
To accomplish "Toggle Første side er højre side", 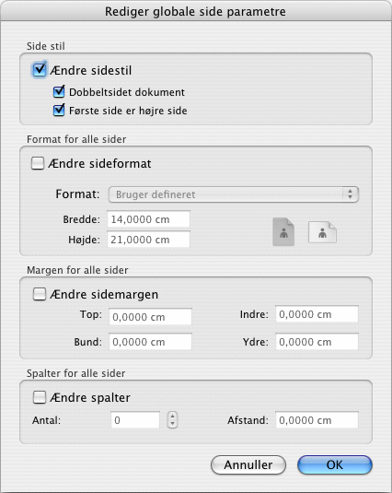I will [x=59, y=111].
